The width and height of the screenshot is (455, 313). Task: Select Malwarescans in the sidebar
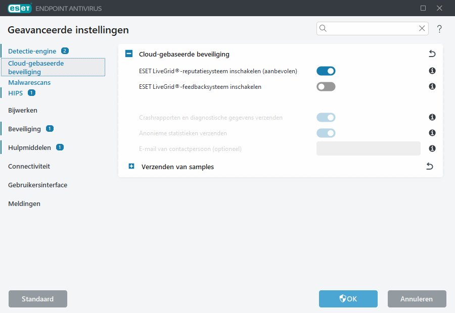click(x=29, y=82)
